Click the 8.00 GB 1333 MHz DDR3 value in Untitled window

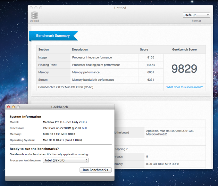pyautogui.click(x=163, y=164)
